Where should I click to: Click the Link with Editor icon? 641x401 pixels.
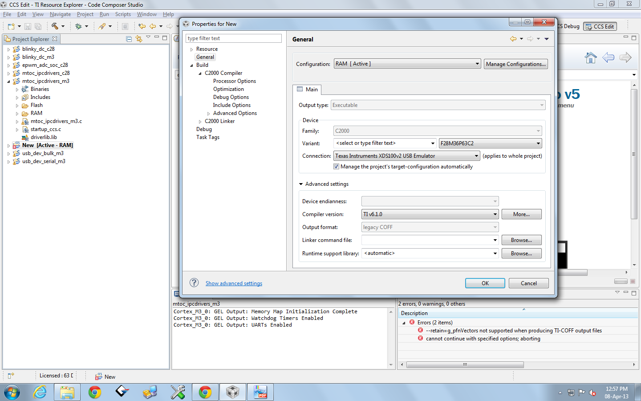[x=139, y=39]
